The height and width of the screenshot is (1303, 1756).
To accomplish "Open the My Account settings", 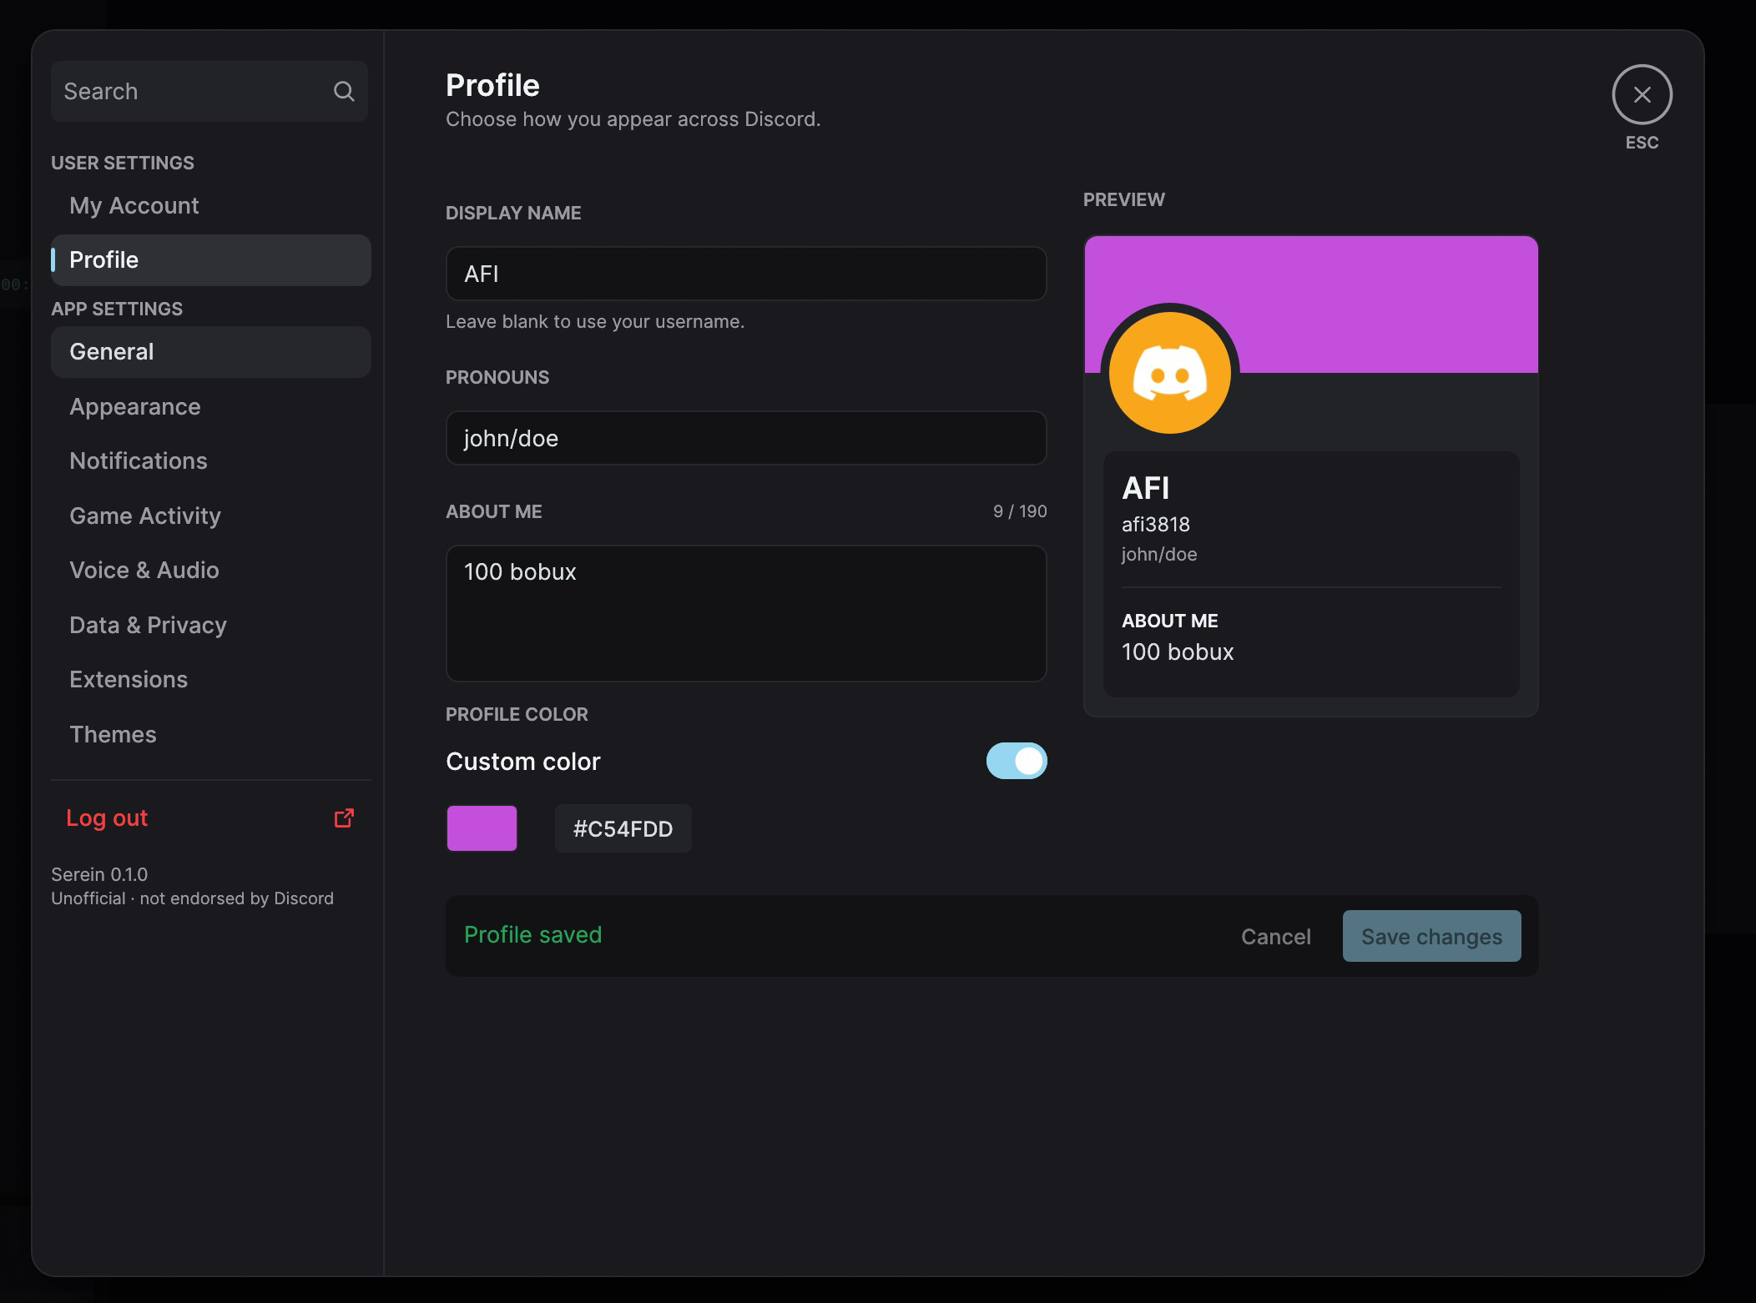I will click(x=210, y=206).
